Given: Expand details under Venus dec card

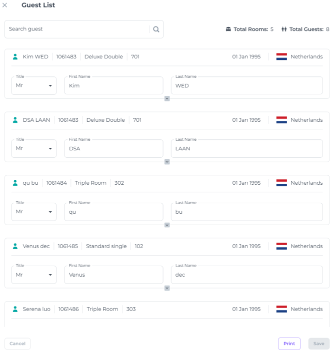Looking at the screenshot, I should (x=167, y=288).
